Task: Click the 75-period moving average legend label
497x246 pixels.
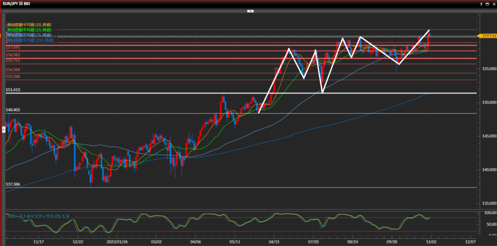Action: (29, 35)
